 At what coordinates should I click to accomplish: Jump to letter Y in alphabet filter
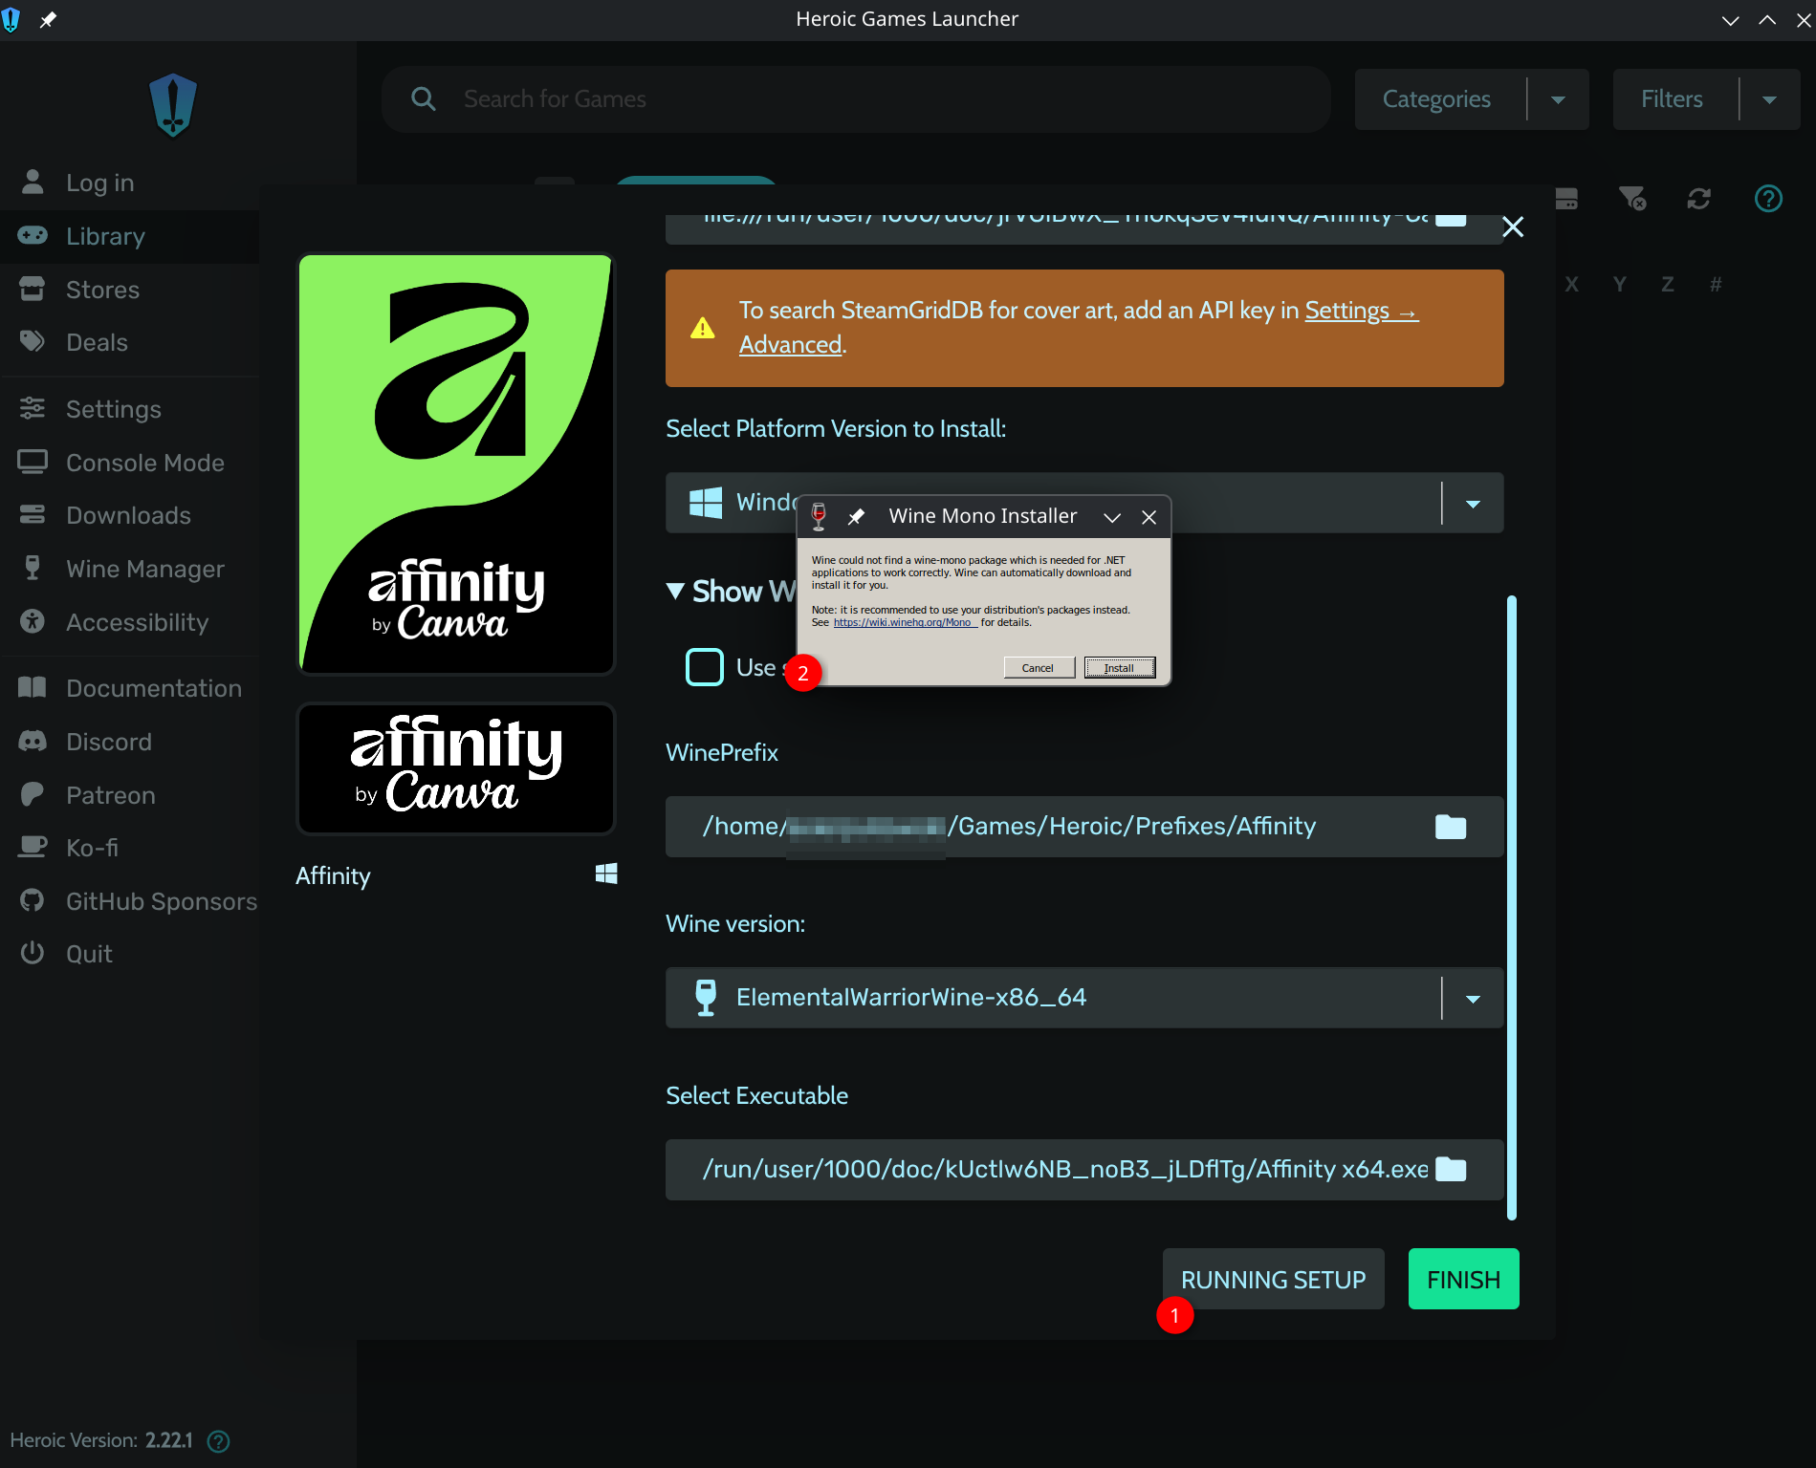pyautogui.click(x=1620, y=285)
